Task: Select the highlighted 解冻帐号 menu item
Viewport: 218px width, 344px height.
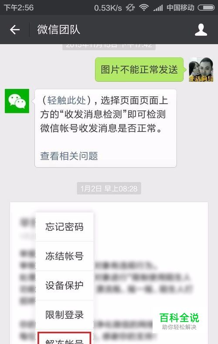Action: click(64, 338)
